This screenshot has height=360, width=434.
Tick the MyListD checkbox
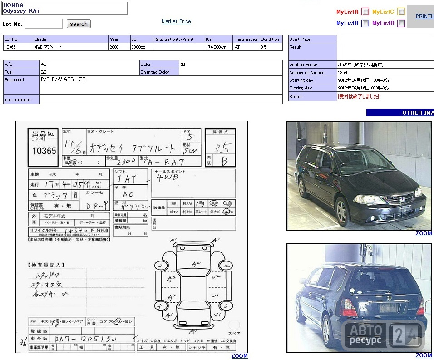click(x=401, y=23)
